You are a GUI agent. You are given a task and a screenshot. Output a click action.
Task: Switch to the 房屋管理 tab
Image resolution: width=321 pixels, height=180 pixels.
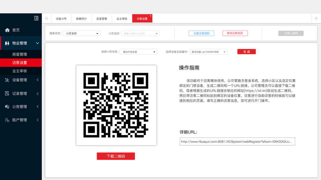tap(102, 19)
